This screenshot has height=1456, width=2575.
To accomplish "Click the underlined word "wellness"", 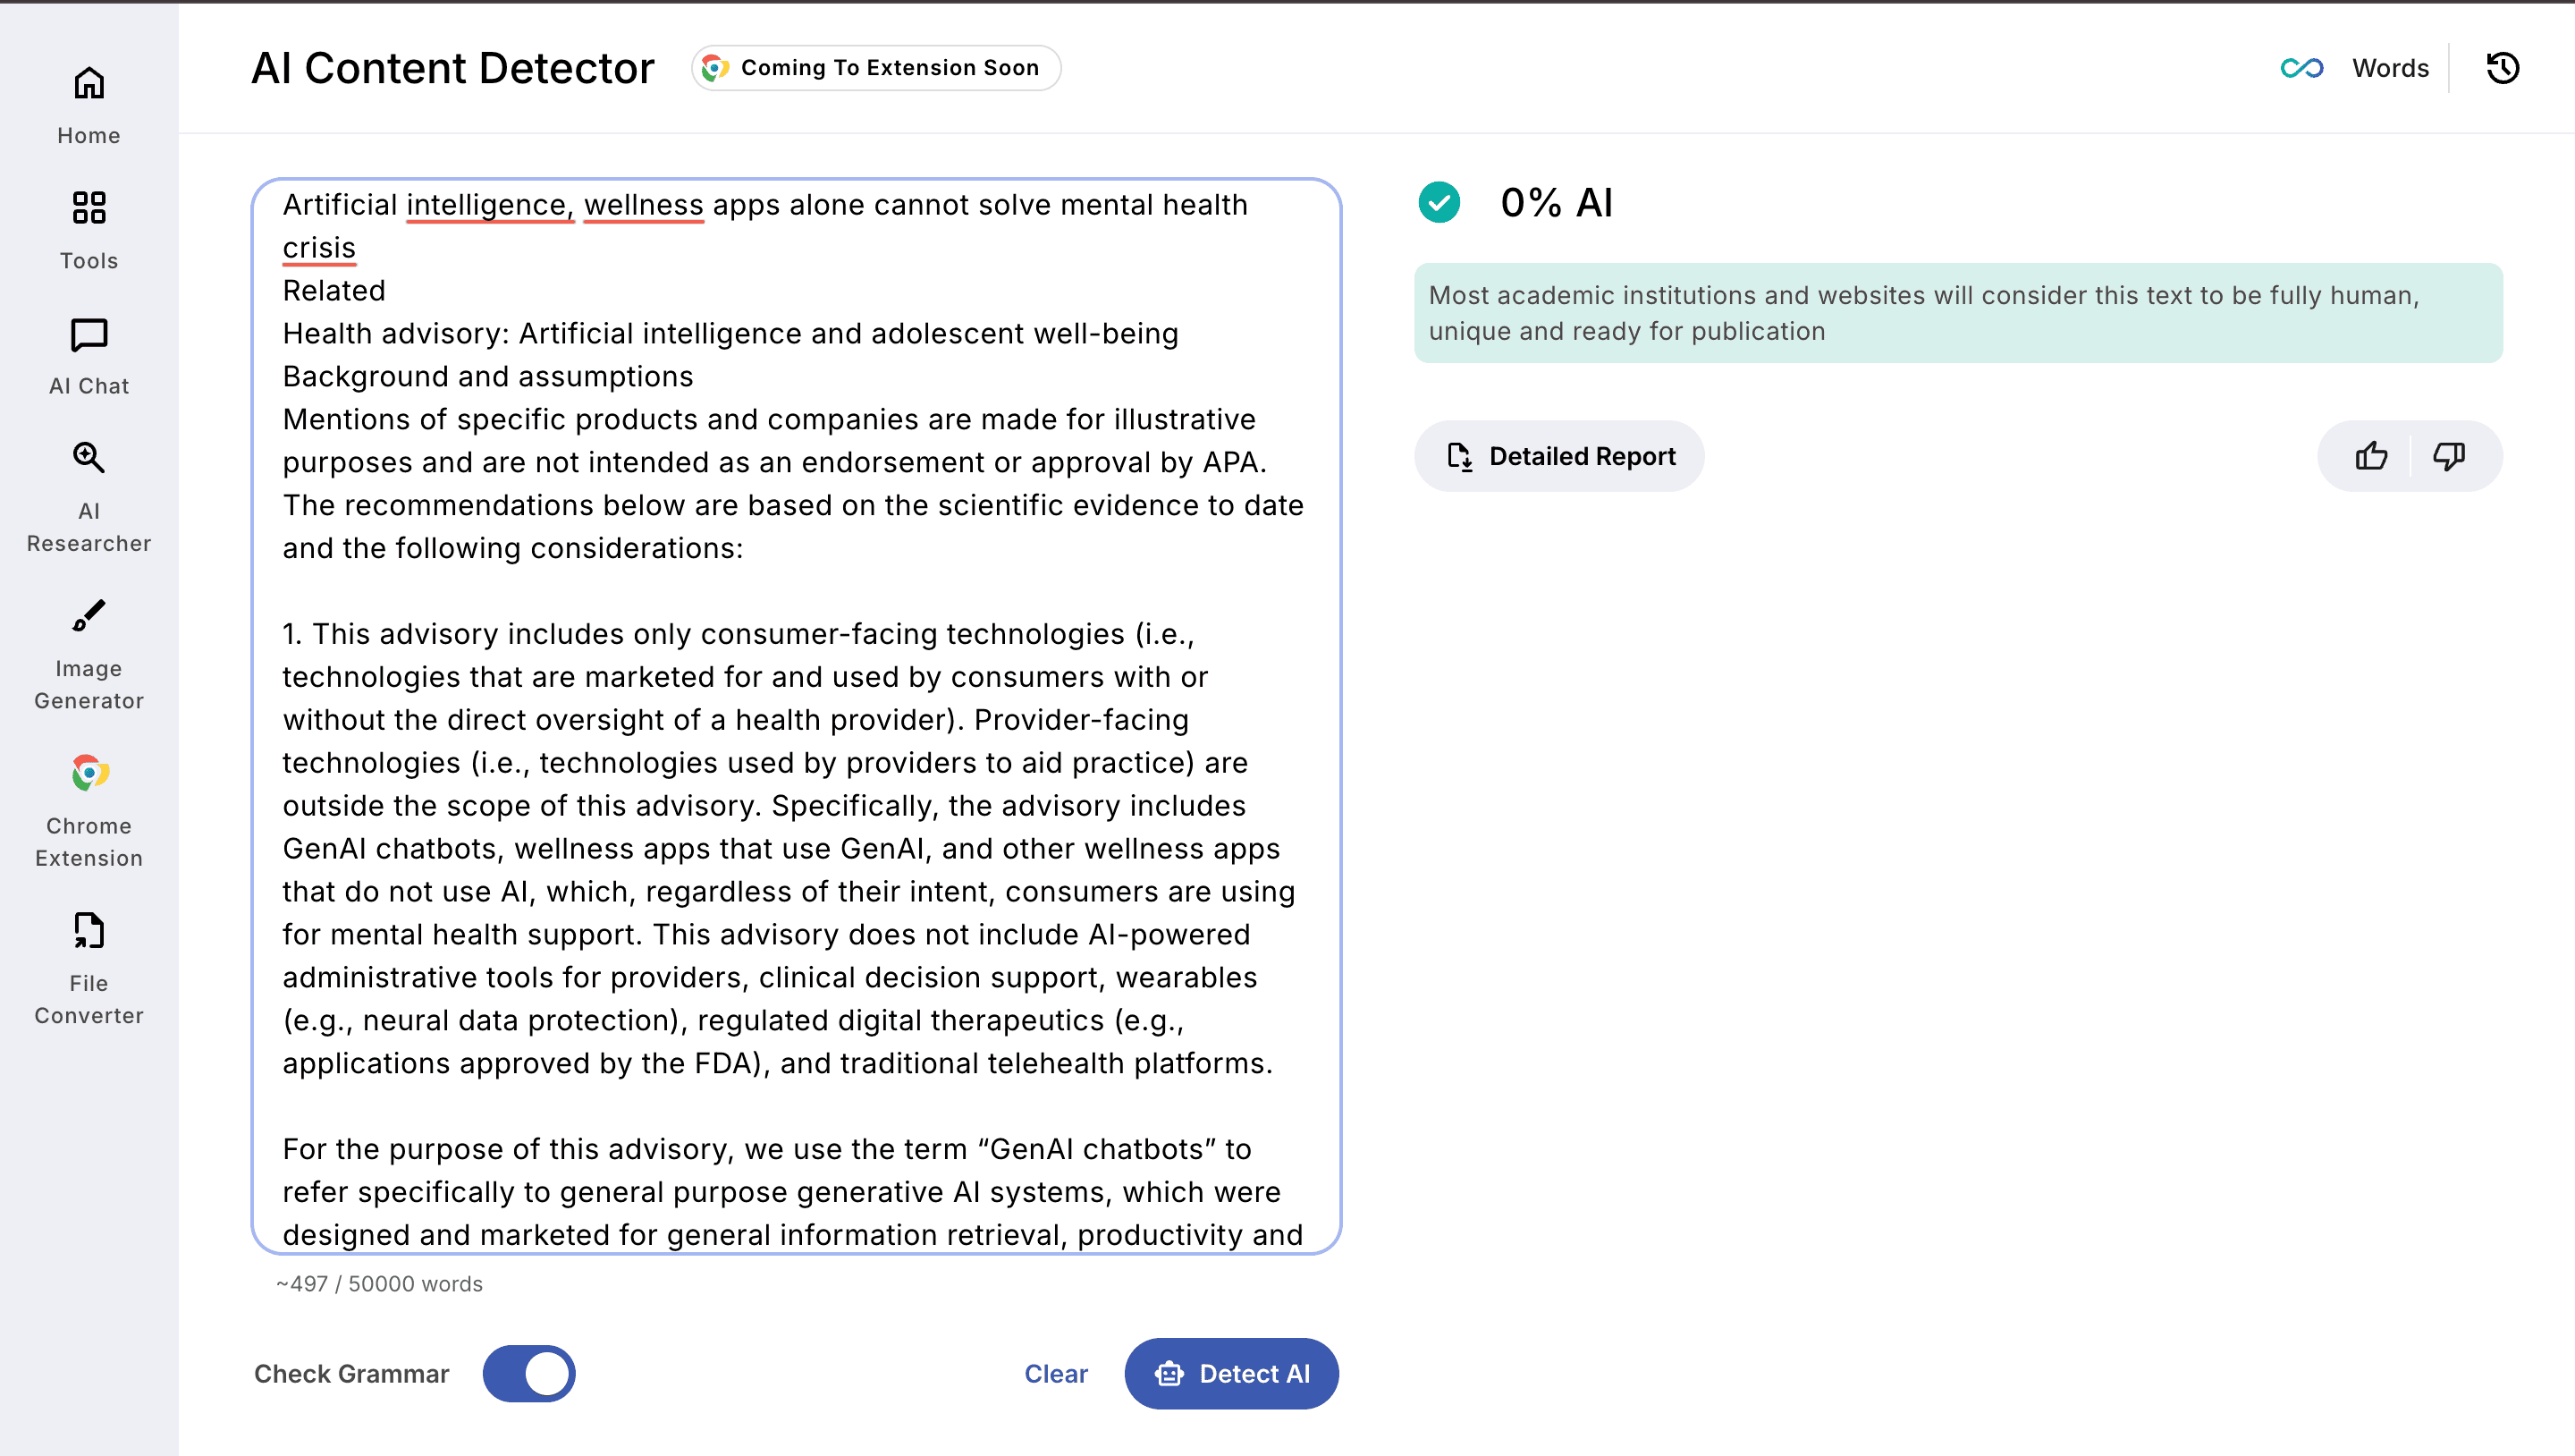I will [x=644, y=205].
